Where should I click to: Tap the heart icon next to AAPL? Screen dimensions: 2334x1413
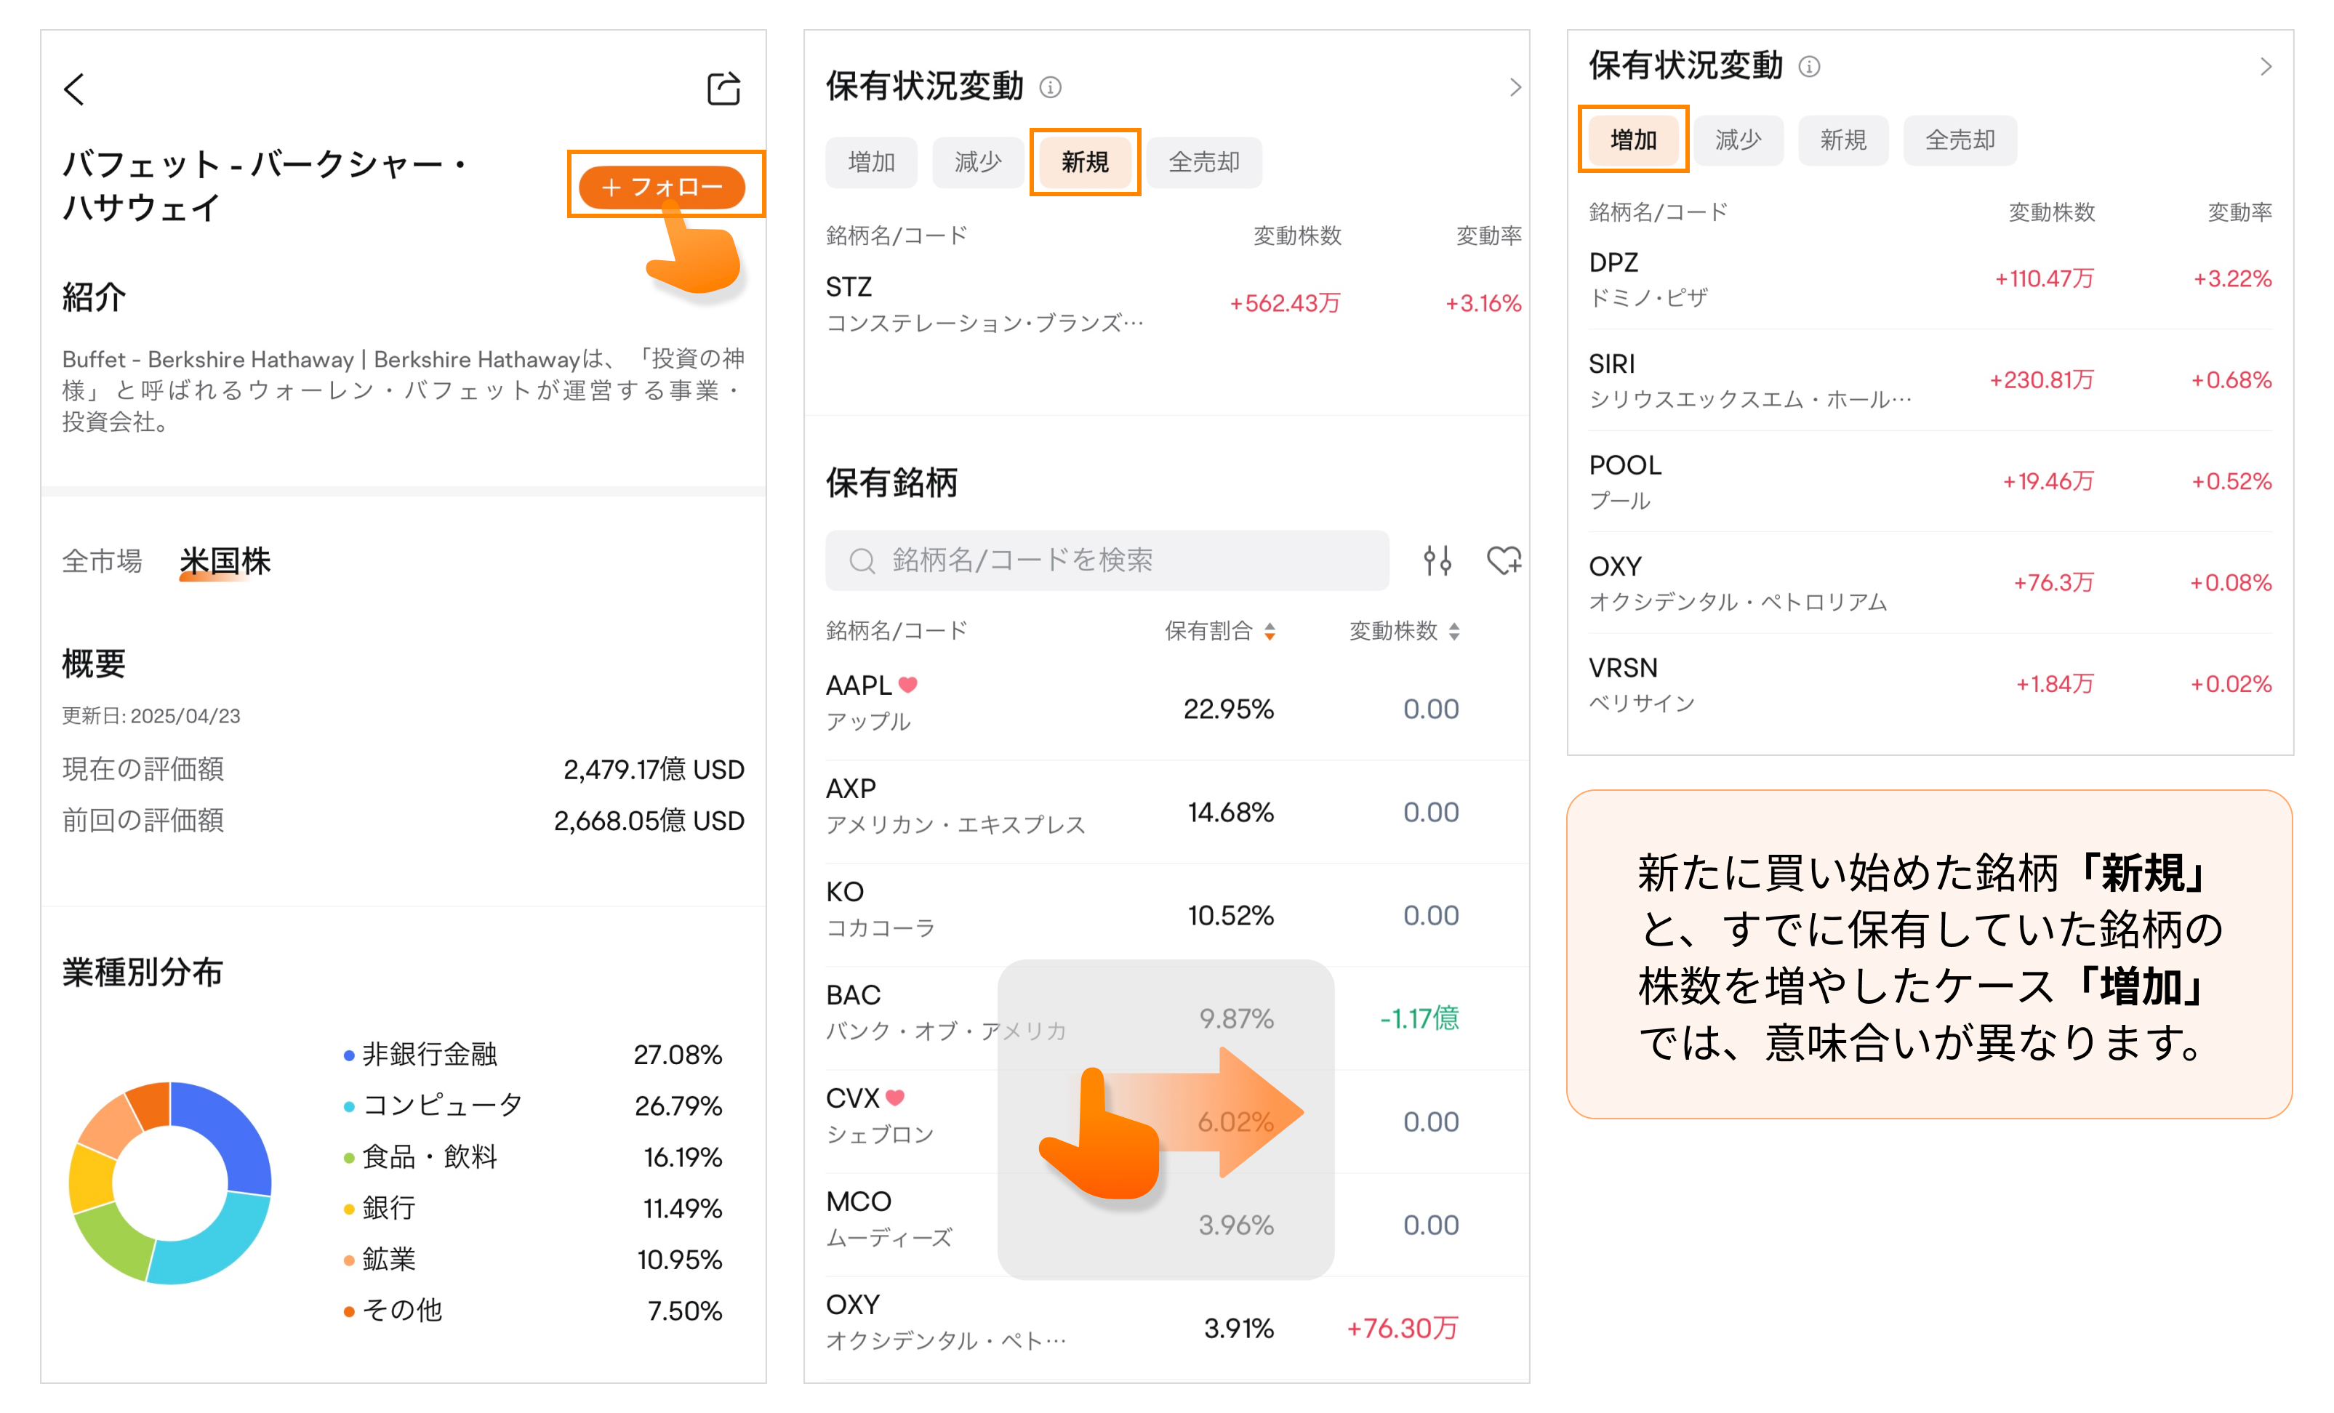tap(908, 684)
